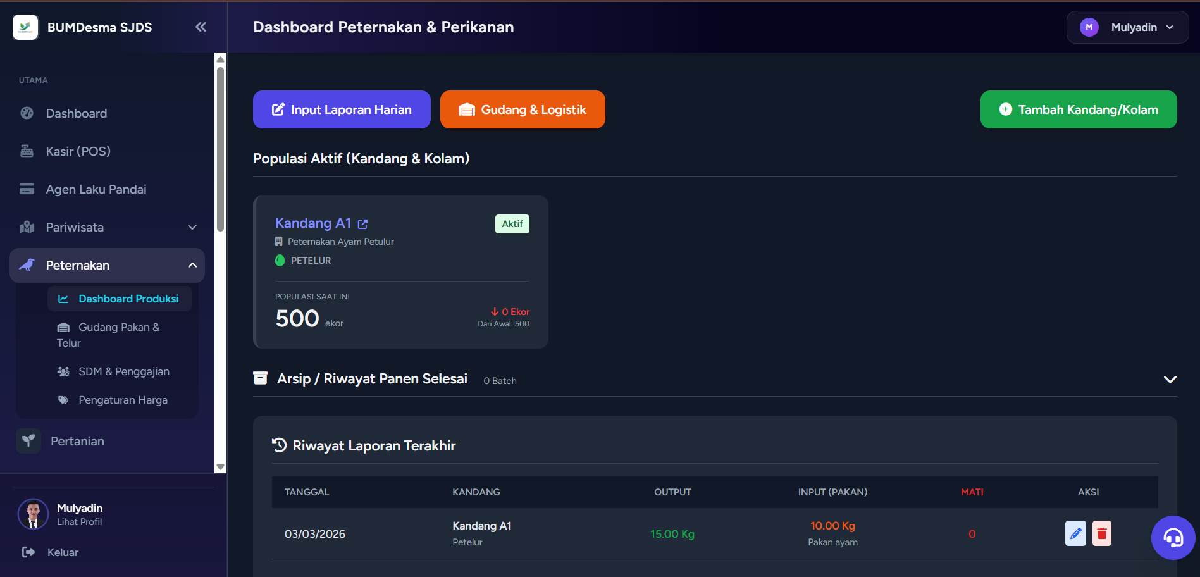Image resolution: width=1200 pixels, height=577 pixels.
Task: Expand Arsip Riwayat Panen Selesai section
Action: [x=1170, y=379]
